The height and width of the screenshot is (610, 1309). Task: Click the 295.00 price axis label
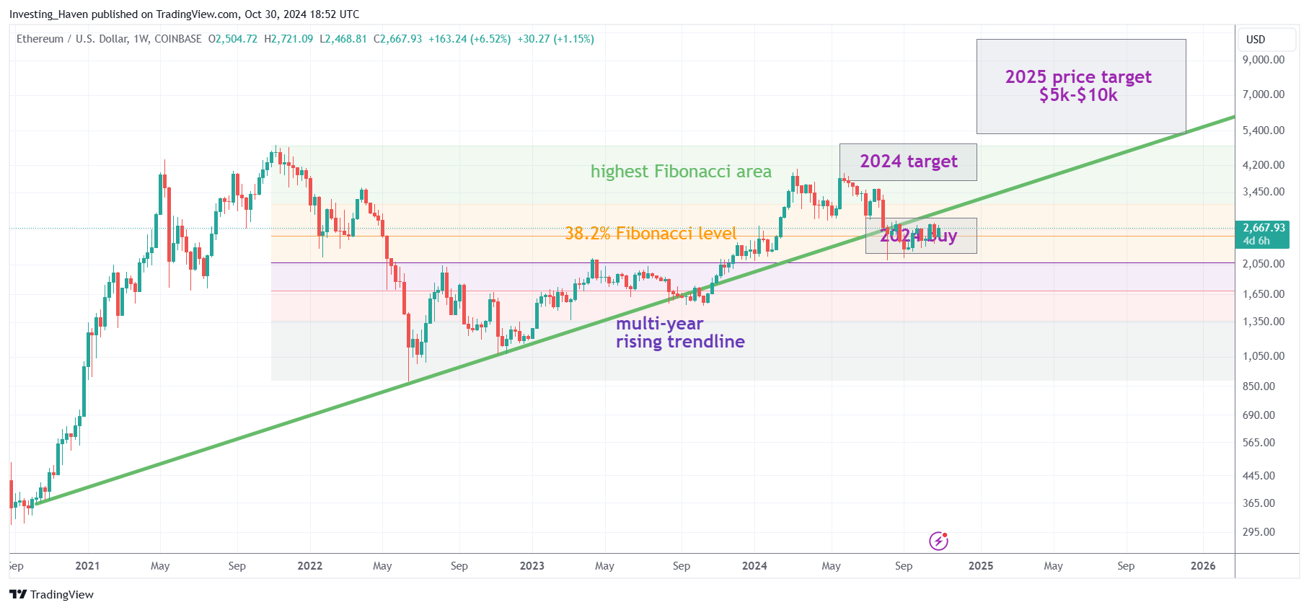pos(1259,532)
